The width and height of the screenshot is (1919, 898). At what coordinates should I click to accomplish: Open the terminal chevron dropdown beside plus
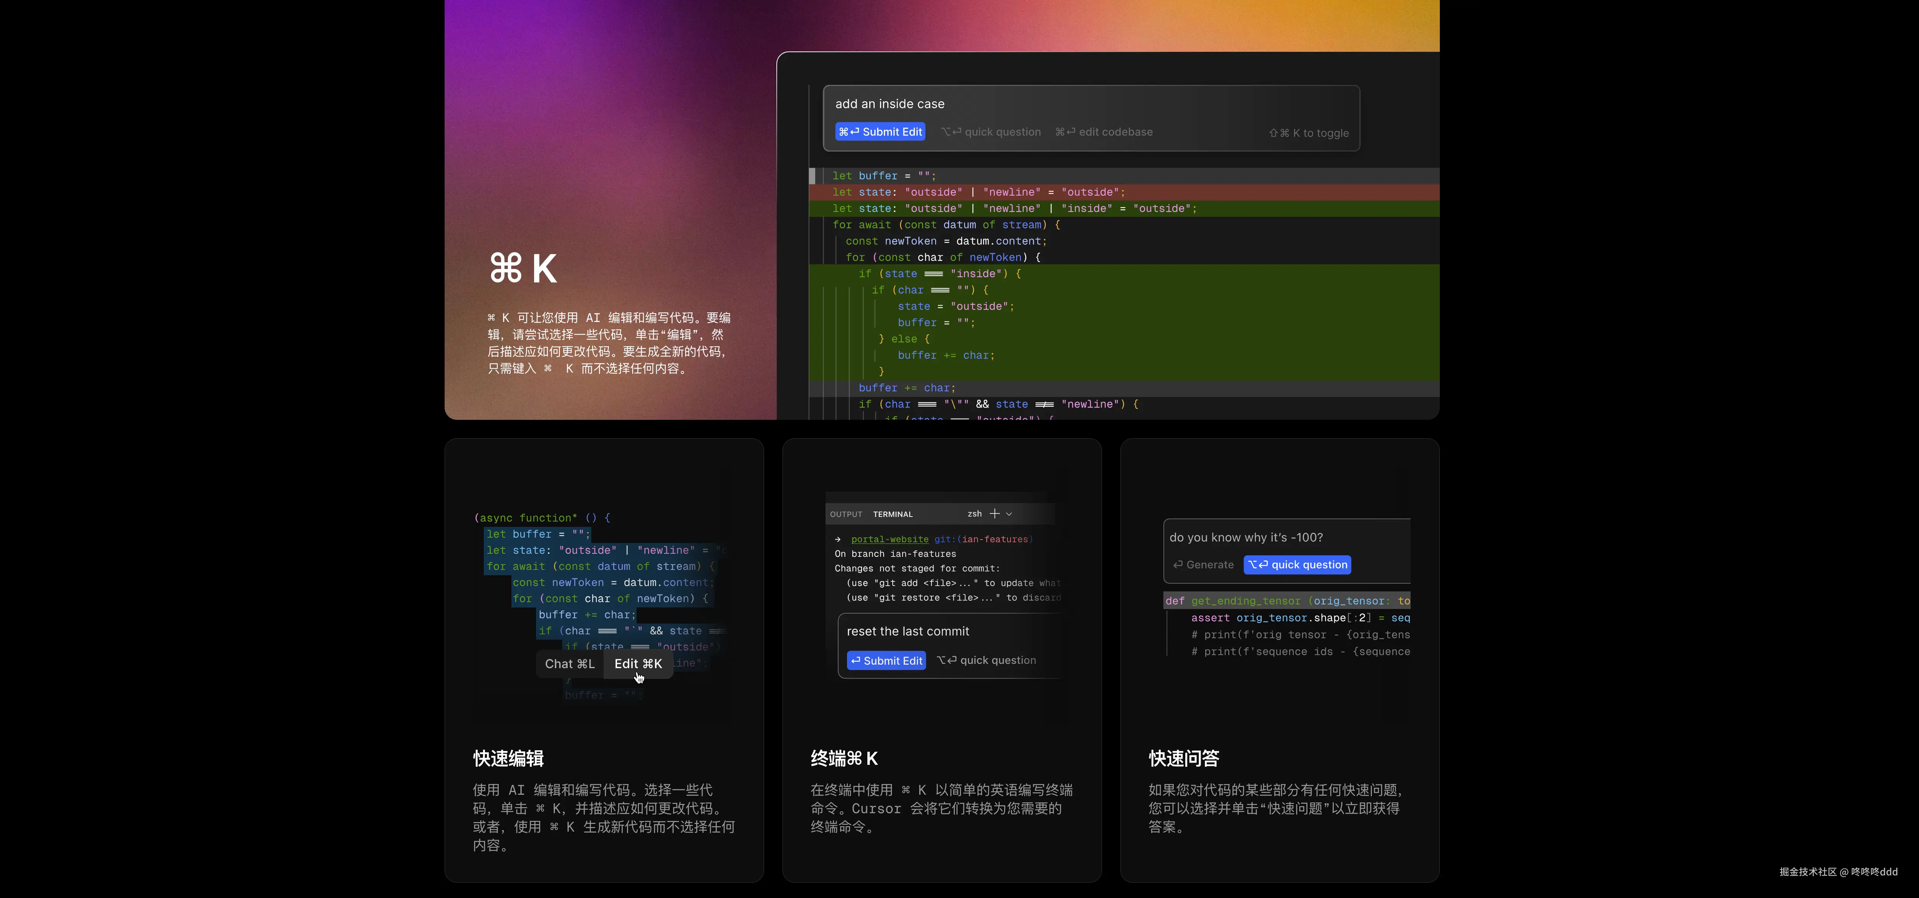click(1009, 514)
